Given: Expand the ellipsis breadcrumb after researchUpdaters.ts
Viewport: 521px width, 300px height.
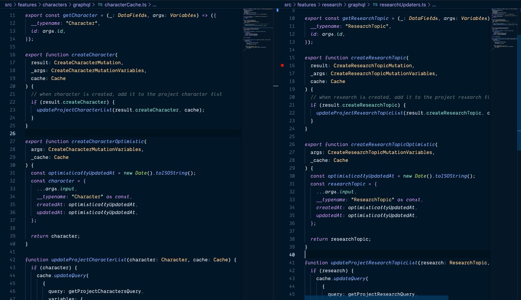Looking at the screenshot, I should tap(435, 4).
